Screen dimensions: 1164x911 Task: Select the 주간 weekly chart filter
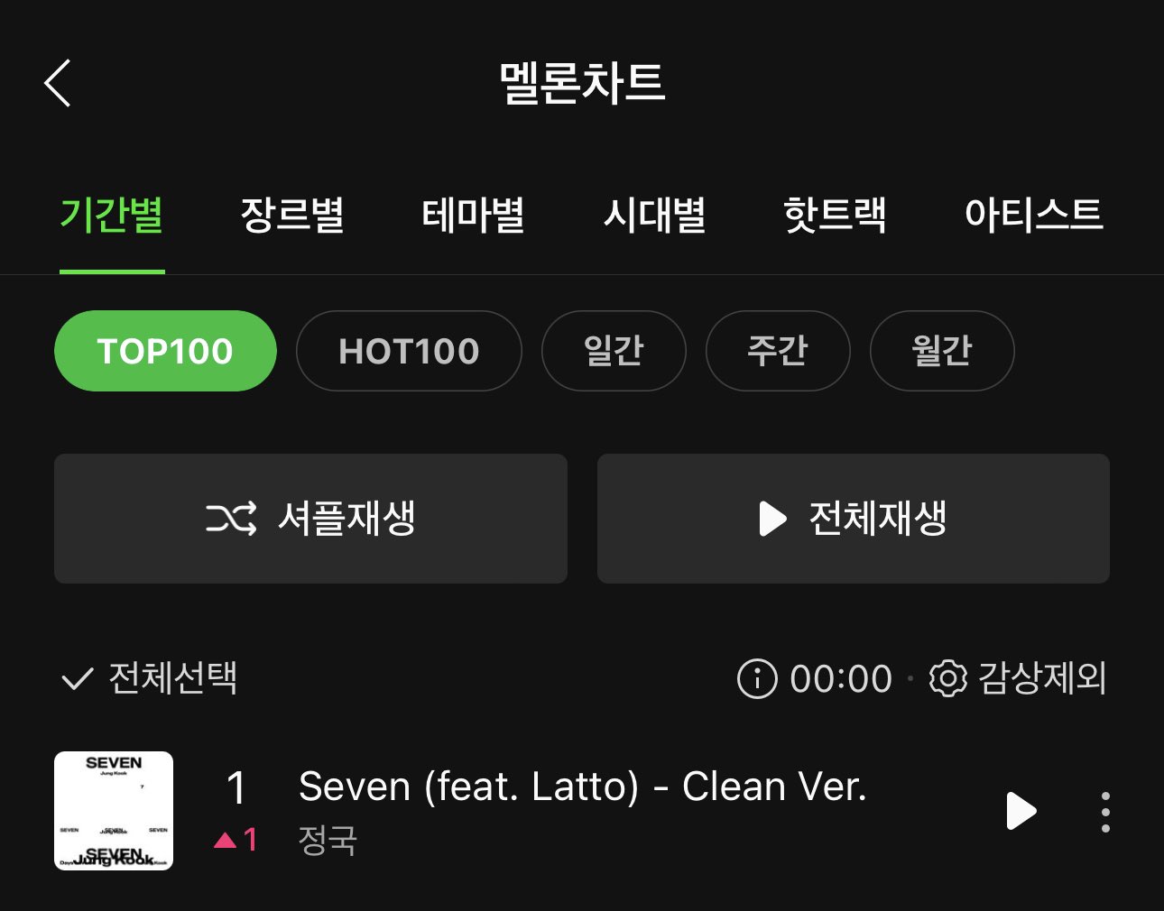(778, 351)
